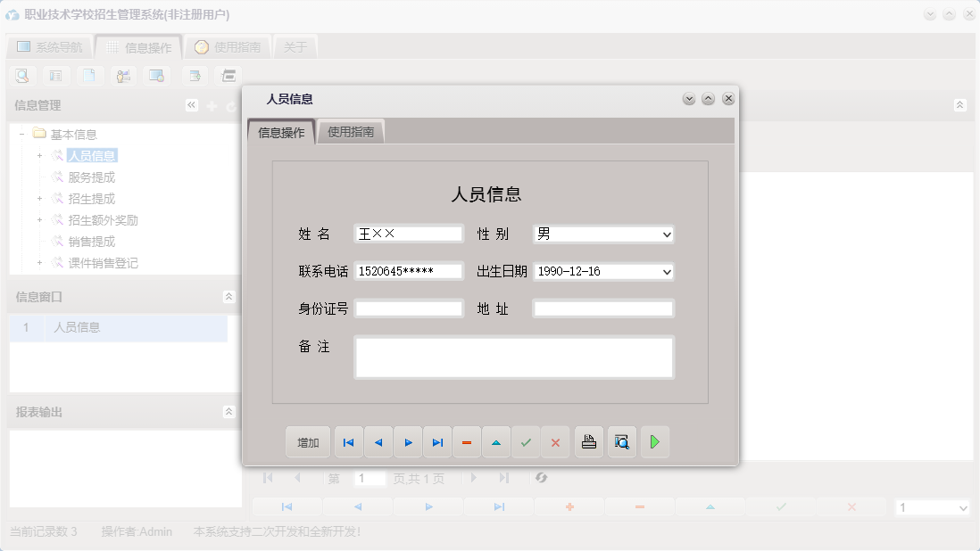This screenshot has height=551, width=980.
Task: Jump to last record with the navigation icon
Action: point(436,441)
